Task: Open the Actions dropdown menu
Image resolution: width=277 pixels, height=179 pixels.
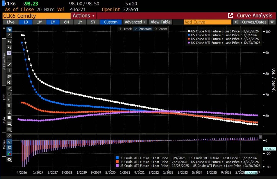Action: coord(84,16)
